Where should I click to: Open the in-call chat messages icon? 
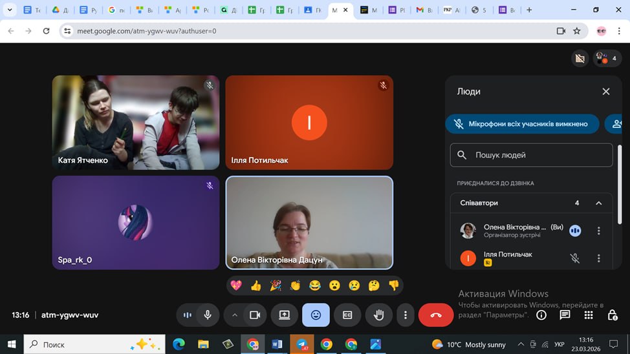click(565, 315)
